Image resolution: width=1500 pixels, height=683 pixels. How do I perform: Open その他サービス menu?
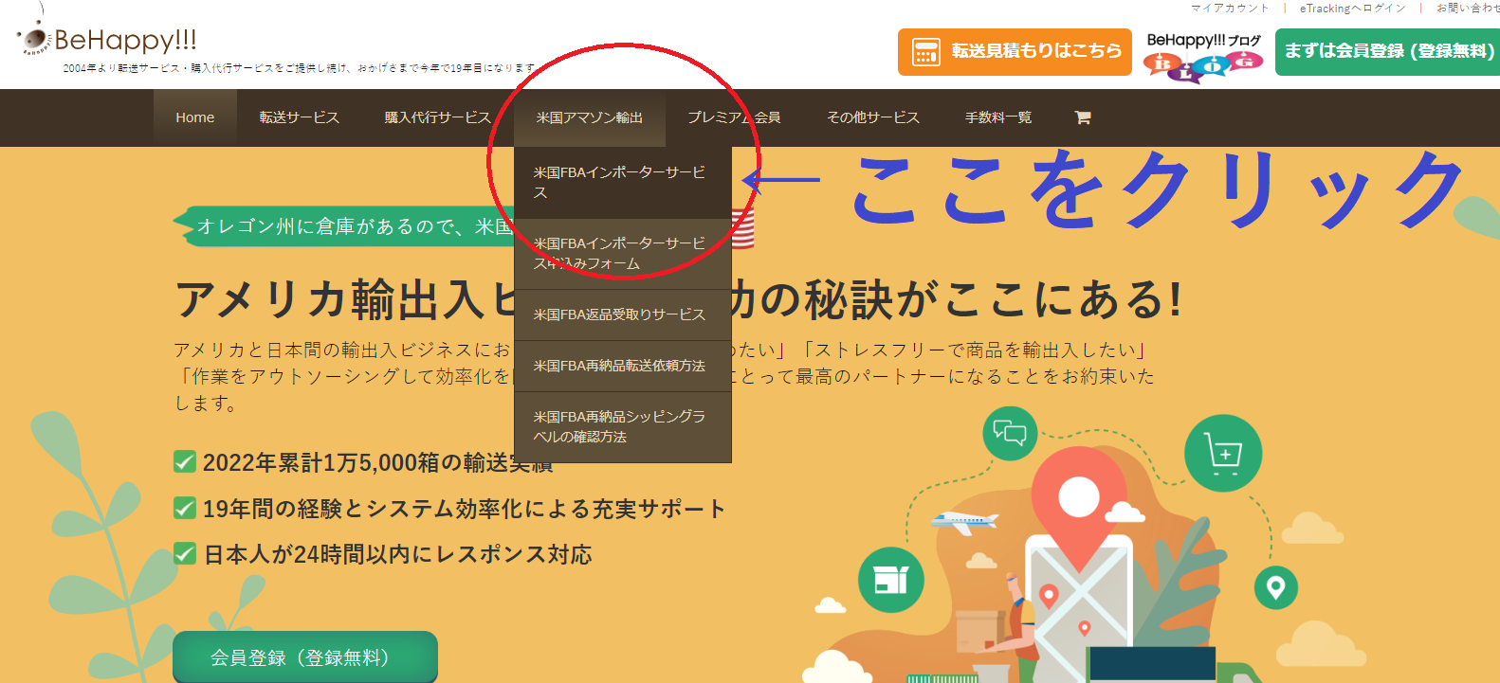tap(873, 117)
